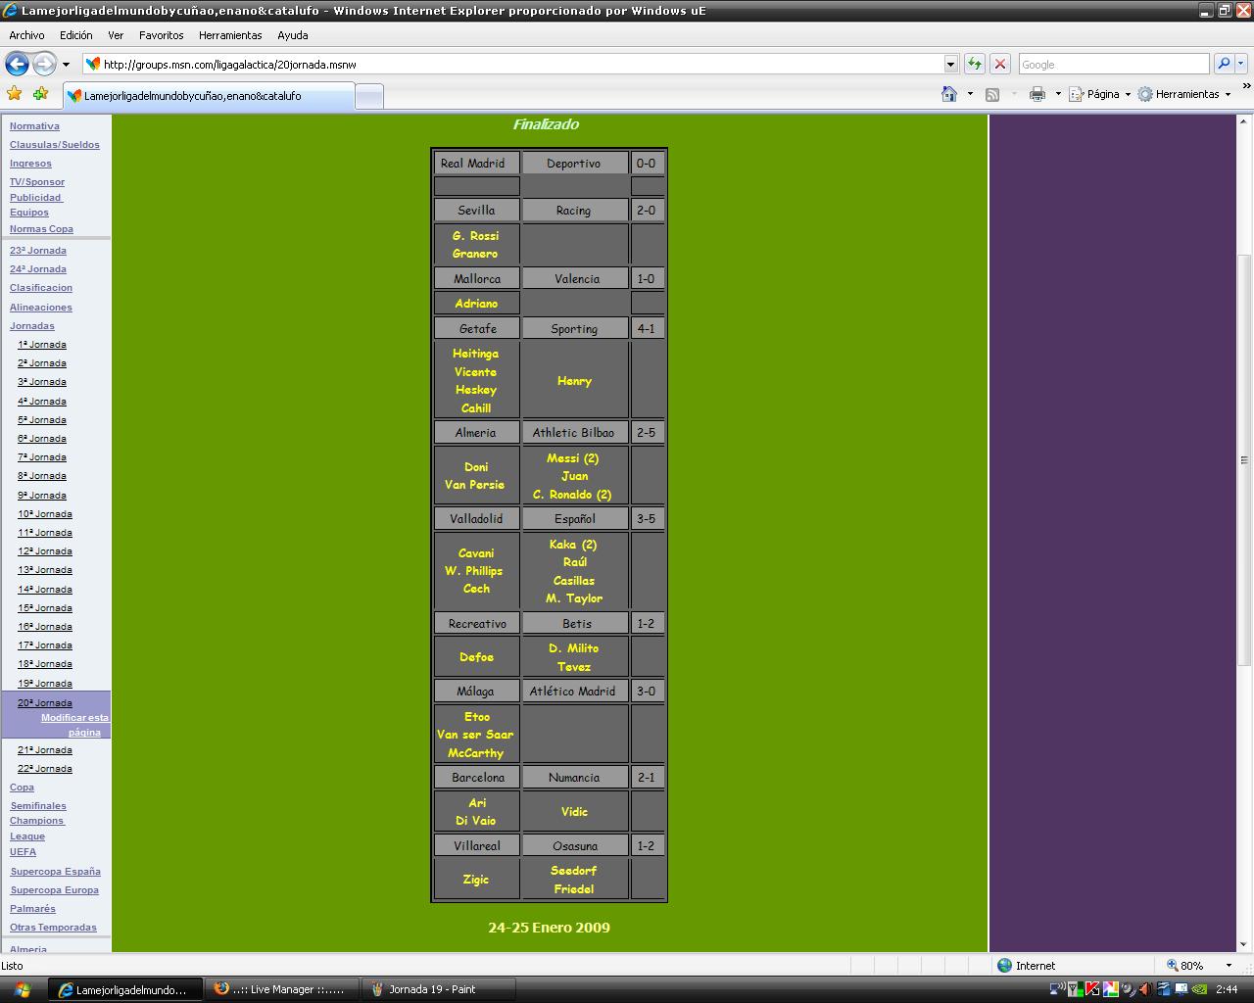1254x1003 pixels.
Task: Open the 19ª Jornada link
Action: (45, 684)
